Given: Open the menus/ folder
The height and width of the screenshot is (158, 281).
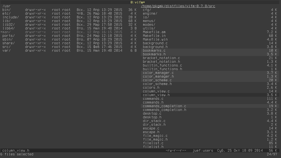Looking at the screenshot, I should tap(210, 21).
